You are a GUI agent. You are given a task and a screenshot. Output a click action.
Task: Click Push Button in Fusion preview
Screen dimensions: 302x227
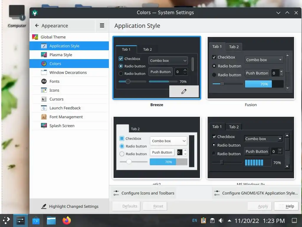(x=257, y=73)
